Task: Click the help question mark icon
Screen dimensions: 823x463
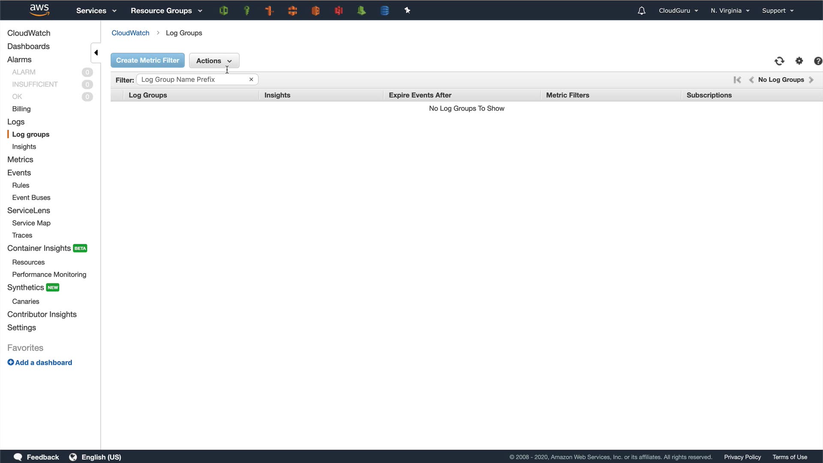Action: click(817, 61)
